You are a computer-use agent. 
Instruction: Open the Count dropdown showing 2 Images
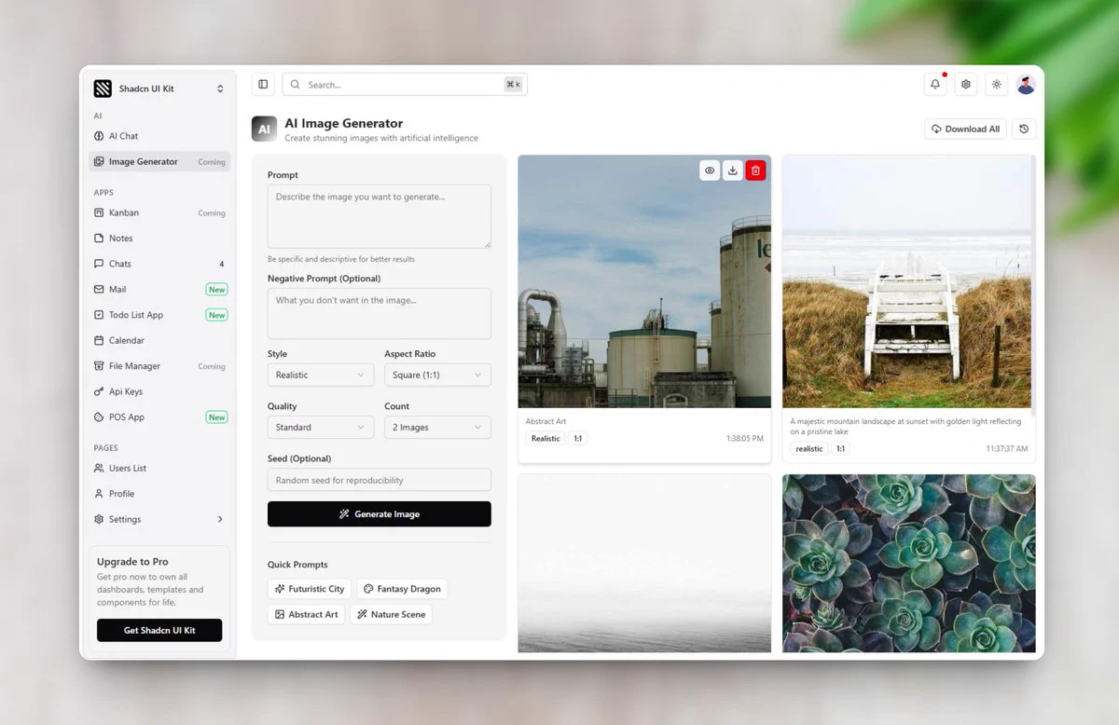(437, 427)
